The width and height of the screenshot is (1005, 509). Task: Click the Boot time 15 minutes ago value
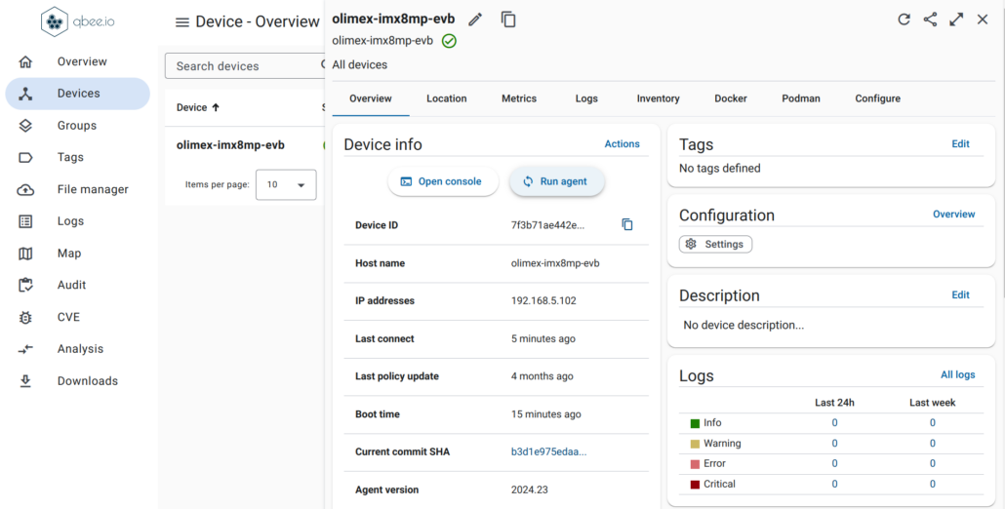coord(546,414)
